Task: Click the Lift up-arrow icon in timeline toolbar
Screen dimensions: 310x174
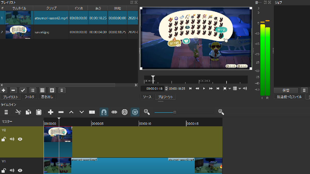Action: 71,112
